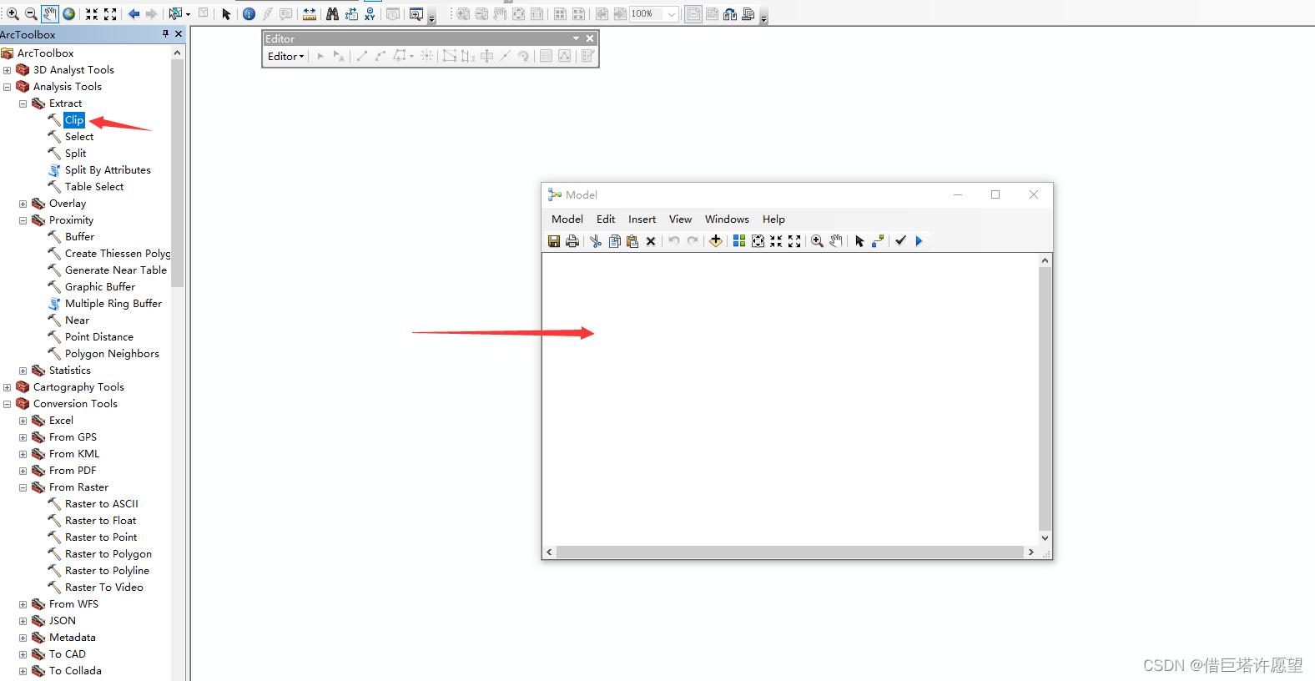The image size is (1315, 681).
Task: Select the Zoom In magnifier in Model toolbar
Action: coord(818,241)
